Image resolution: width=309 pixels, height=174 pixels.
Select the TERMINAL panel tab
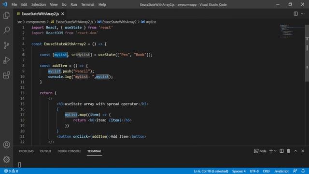(94, 151)
